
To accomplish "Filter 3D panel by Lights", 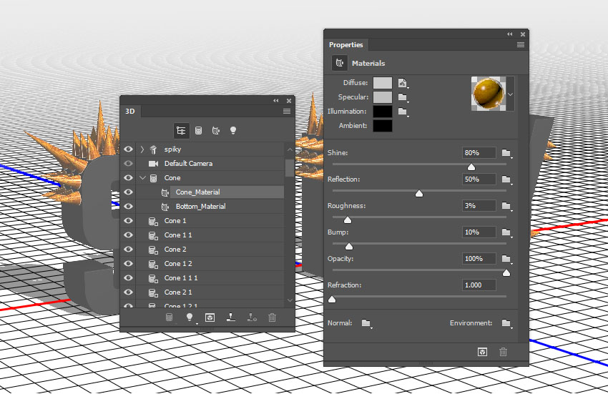I will (x=233, y=131).
